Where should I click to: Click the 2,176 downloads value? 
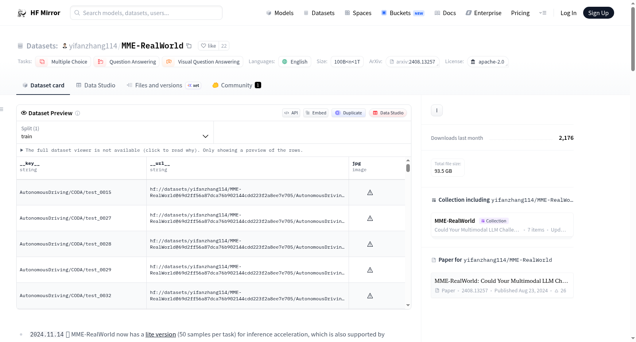566,138
